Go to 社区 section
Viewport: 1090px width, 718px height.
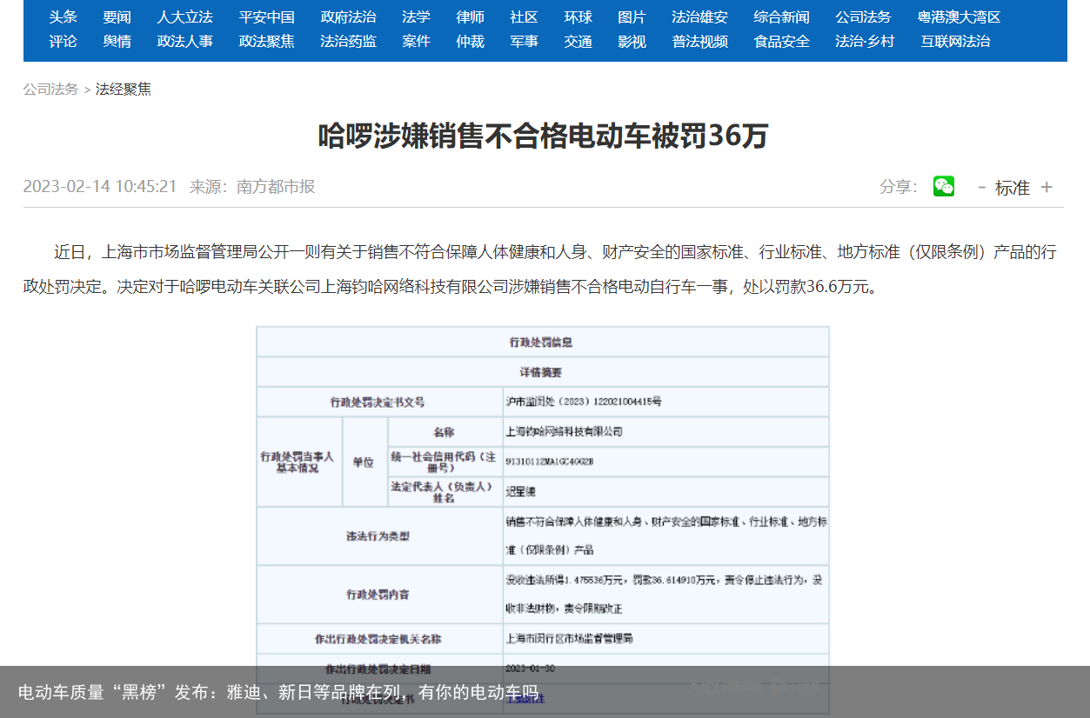tap(524, 17)
